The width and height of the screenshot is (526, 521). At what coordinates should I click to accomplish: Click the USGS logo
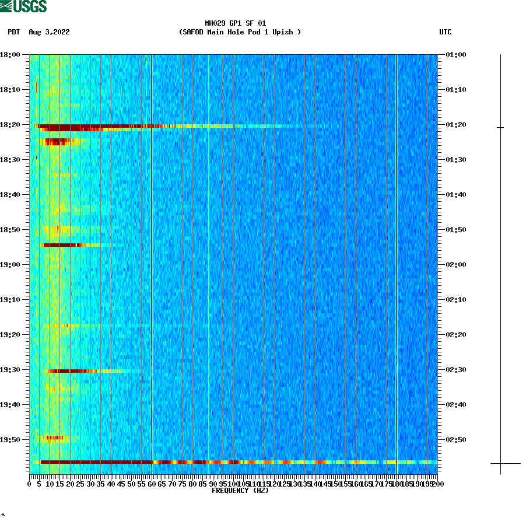tap(23, 7)
